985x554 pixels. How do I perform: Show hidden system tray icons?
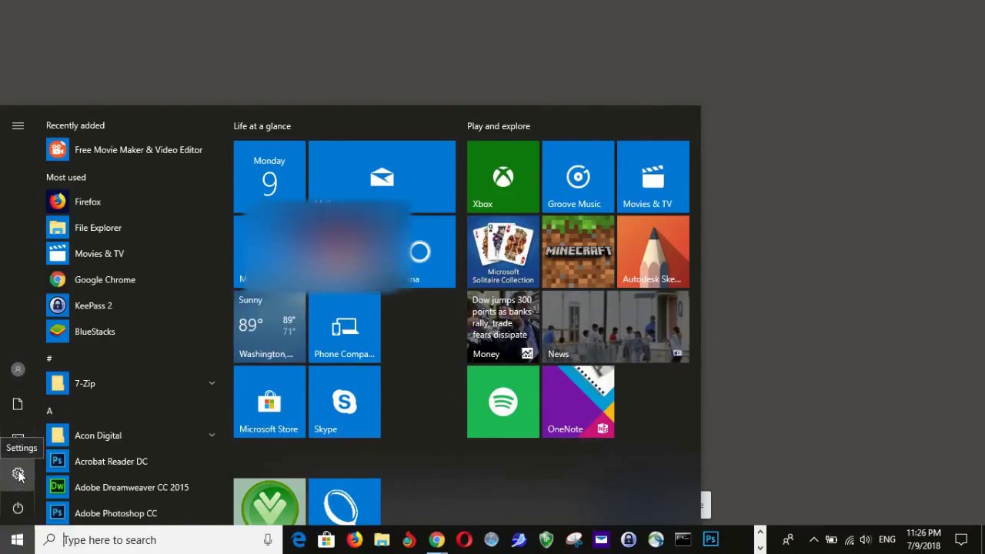[813, 540]
